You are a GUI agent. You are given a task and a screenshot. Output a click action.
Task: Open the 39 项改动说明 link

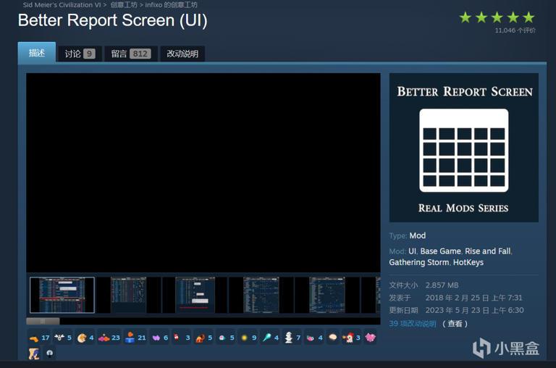[x=413, y=324]
